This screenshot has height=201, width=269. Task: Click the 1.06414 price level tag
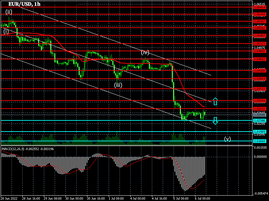pos(260,7)
